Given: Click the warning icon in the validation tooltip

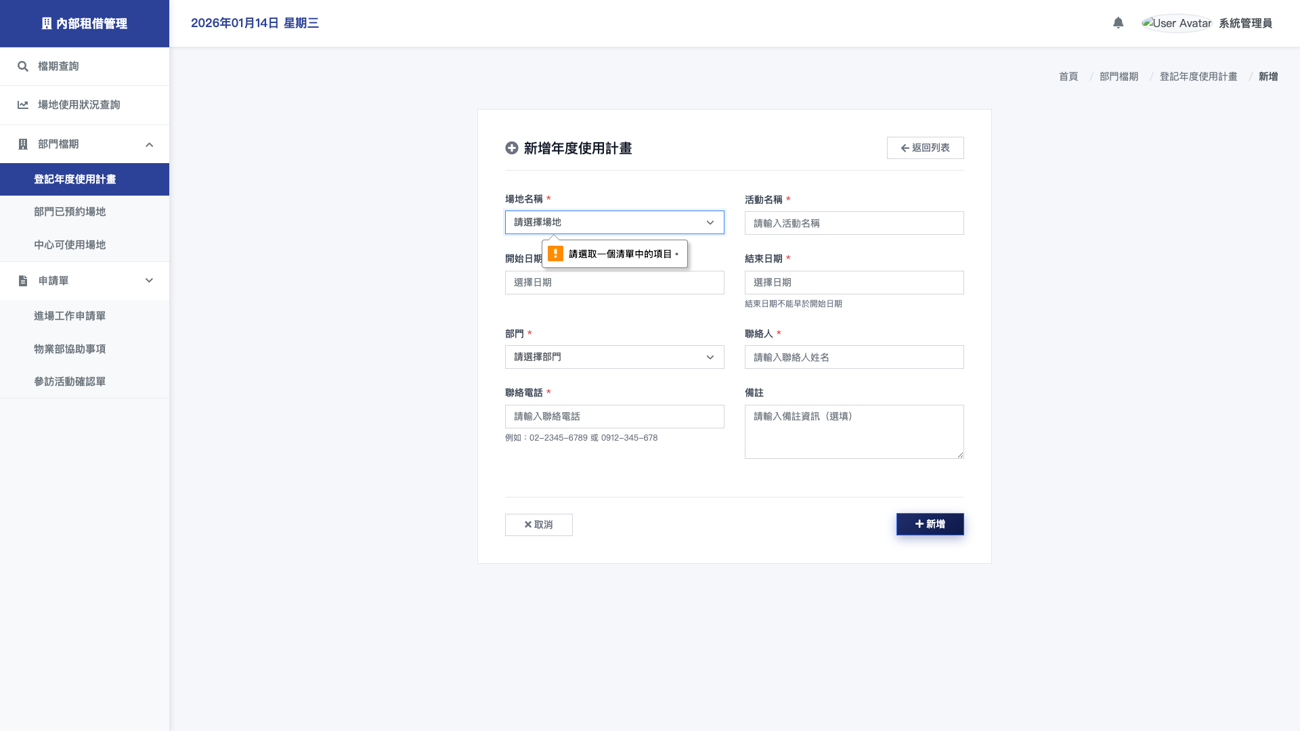Looking at the screenshot, I should pos(556,253).
